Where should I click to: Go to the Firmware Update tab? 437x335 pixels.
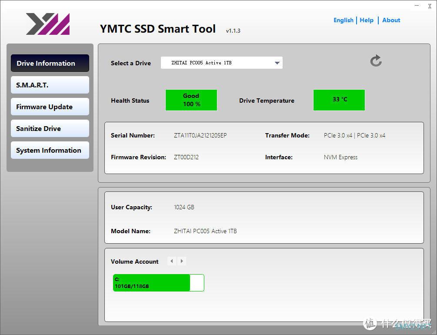(x=50, y=107)
